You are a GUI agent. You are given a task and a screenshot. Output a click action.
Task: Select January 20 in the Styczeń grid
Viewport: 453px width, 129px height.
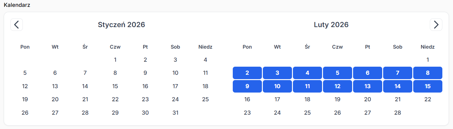pyautogui.click(x=55, y=99)
